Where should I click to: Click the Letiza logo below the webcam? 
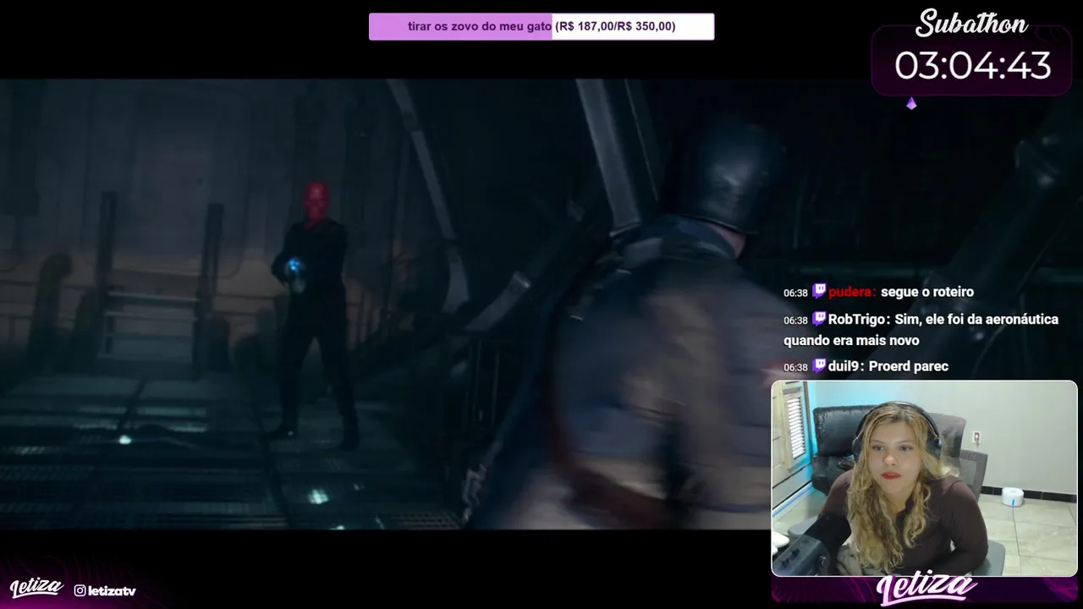click(926, 590)
